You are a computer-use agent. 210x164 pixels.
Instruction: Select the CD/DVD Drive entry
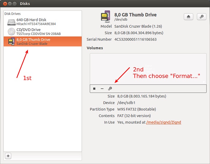click(43, 32)
